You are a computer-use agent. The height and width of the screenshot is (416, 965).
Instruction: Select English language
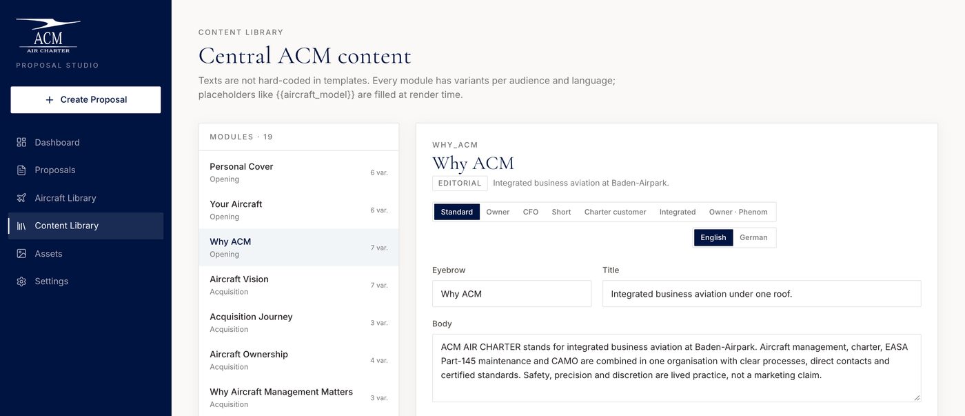(713, 237)
